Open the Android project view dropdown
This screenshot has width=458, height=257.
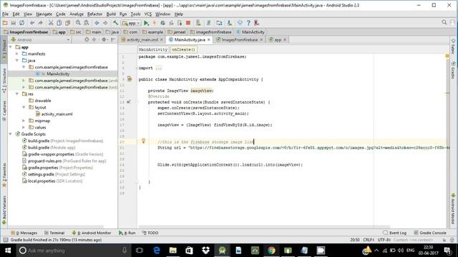pos(40,40)
